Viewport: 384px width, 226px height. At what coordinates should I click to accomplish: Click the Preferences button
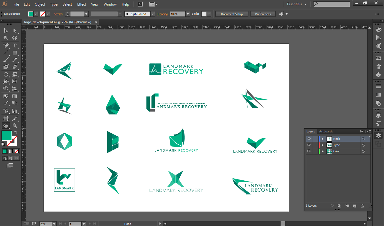tap(263, 14)
